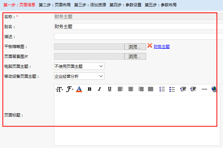223x148 pixels.
Task: Click 浏览 button for 页面背景图片
Action: (x=135, y=56)
